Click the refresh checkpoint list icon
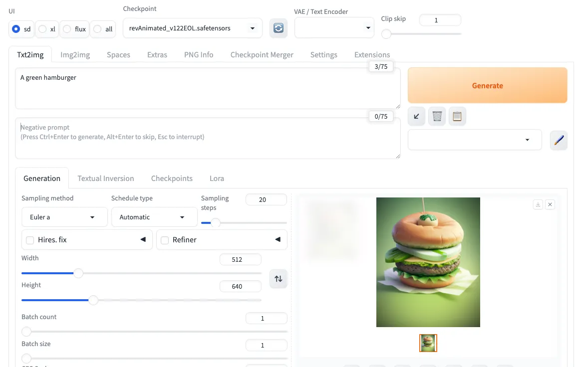 click(279, 28)
